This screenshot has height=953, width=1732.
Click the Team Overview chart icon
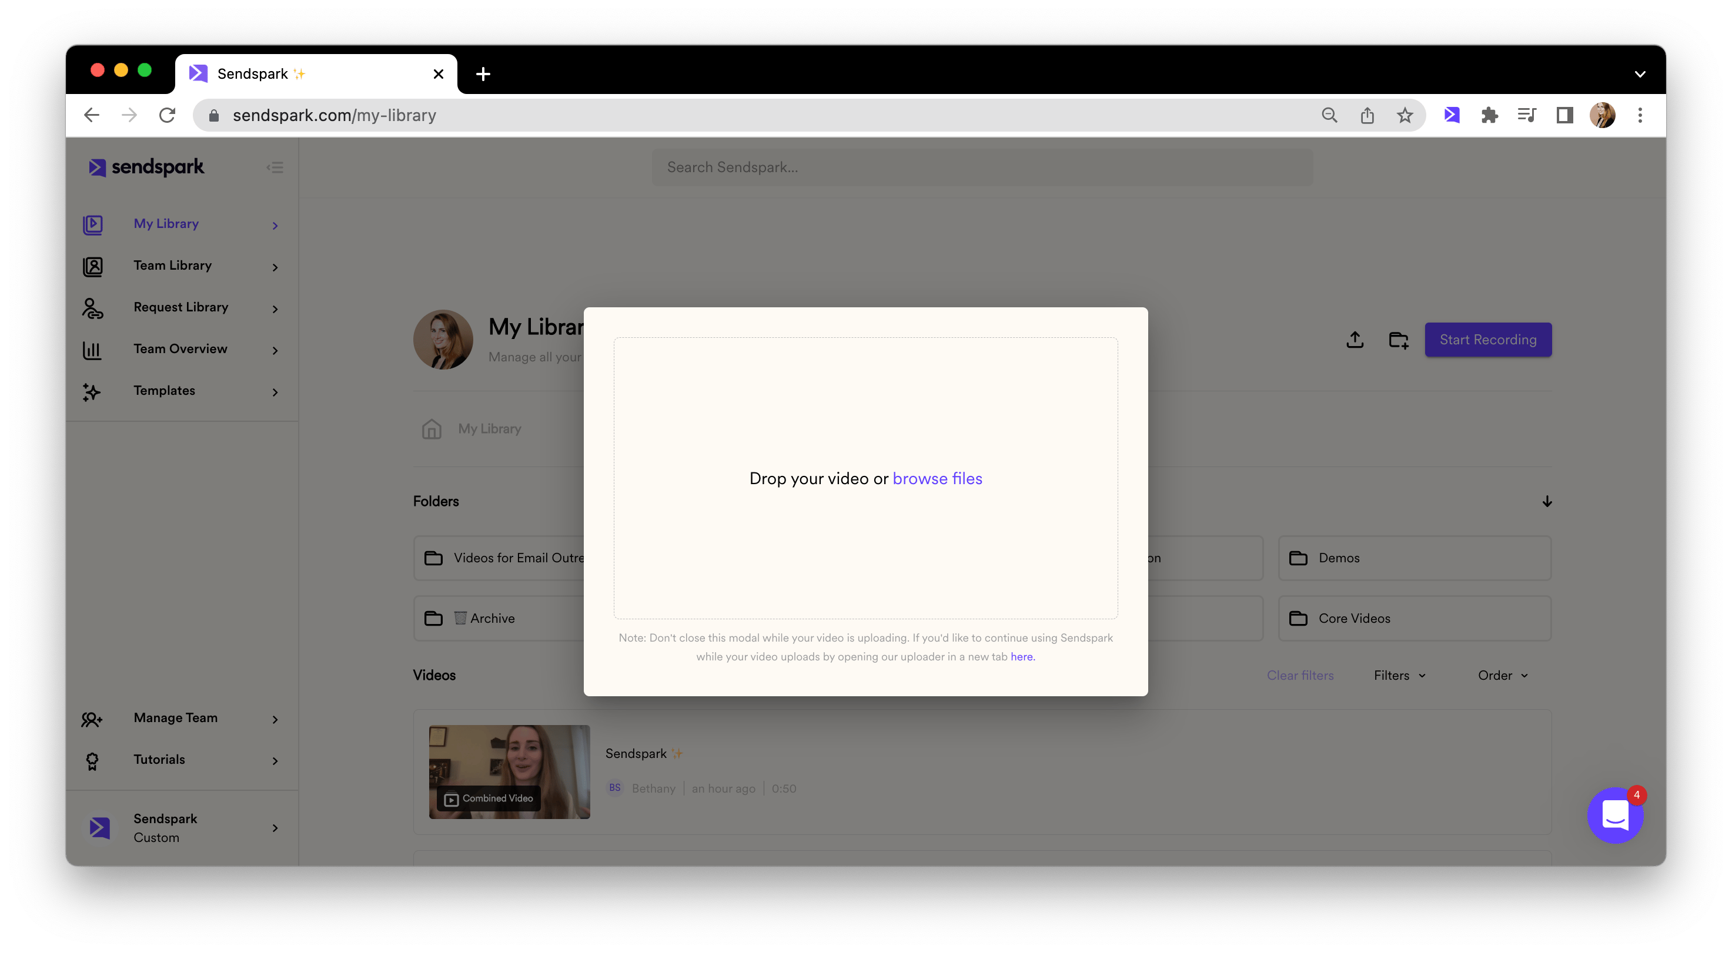(92, 350)
